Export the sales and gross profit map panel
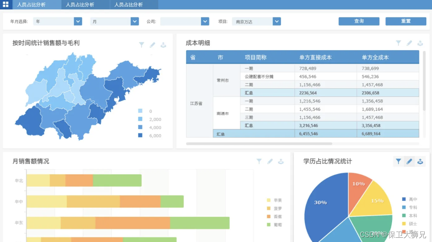Screen dimensions: 432x242 (163, 45)
